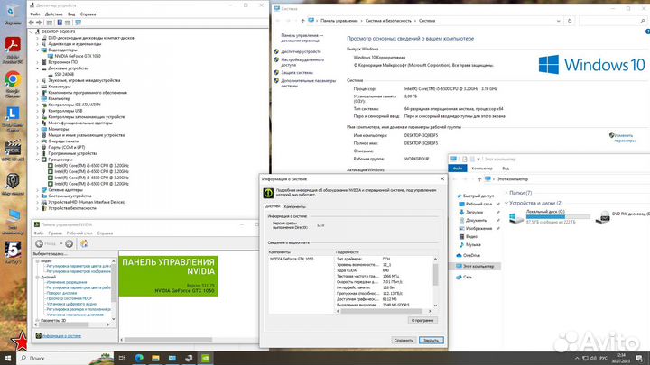Open Вид menu in Device Manager
Screen dimensions: 650x365
pos(71,14)
